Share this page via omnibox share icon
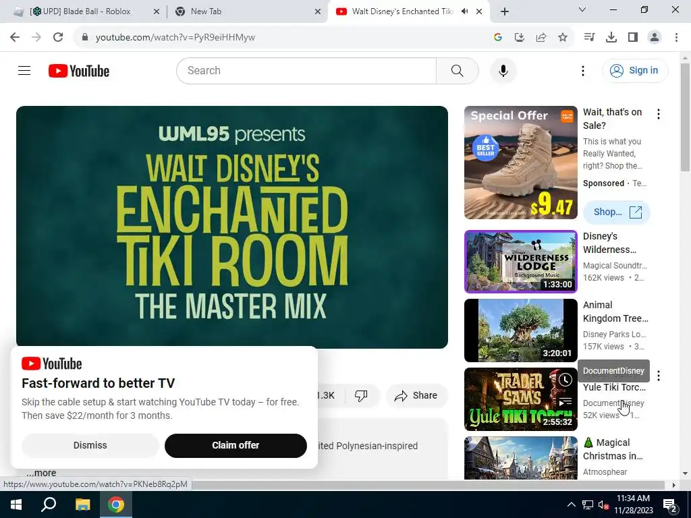This screenshot has width=691, height=518. click(x=541, y=37)
